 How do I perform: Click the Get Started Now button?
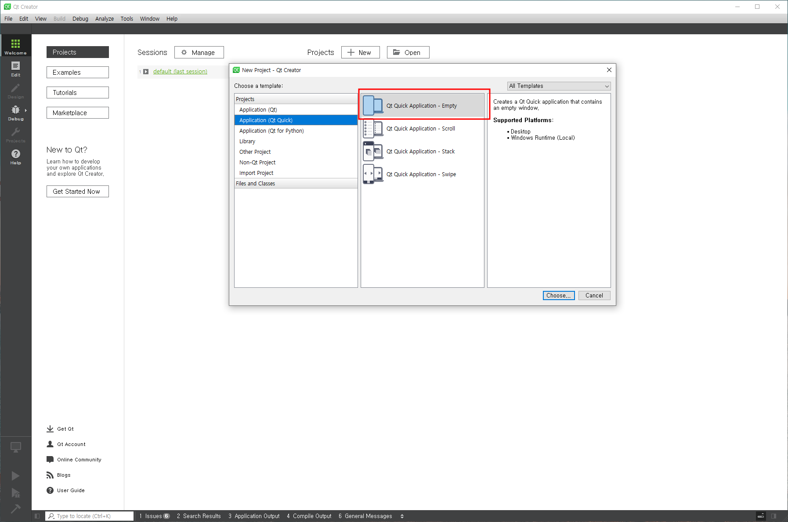coord(78,192)
